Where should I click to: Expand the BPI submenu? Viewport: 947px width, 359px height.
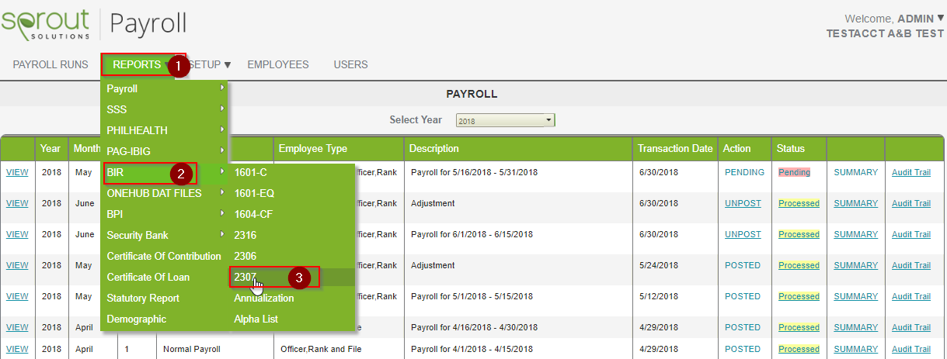(x=165, y=214)
